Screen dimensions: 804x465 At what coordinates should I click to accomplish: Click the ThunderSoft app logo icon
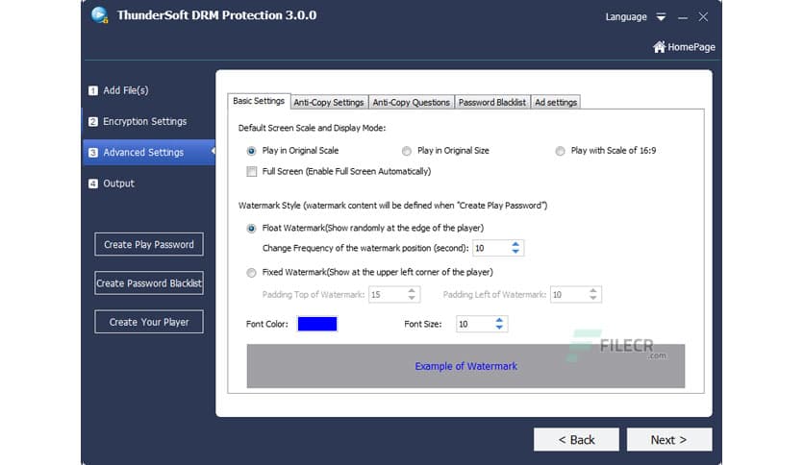99,14
